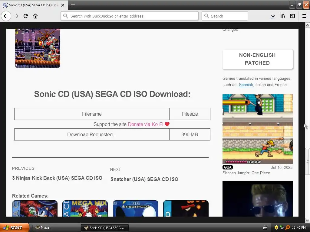Screen dimensions: 310x232
Task: Focus the DuckDuckGo address bar
Action: pyautogui.click(x=130, y=16)
